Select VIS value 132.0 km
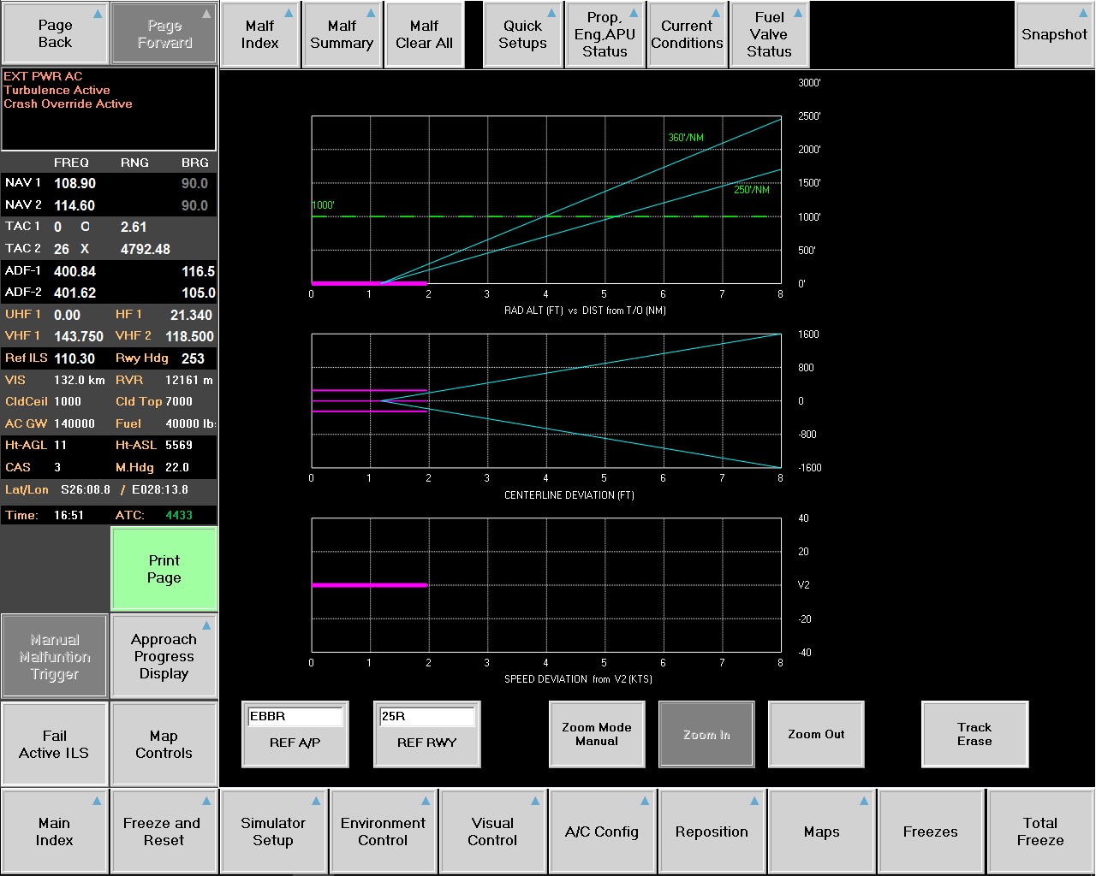 80,380
